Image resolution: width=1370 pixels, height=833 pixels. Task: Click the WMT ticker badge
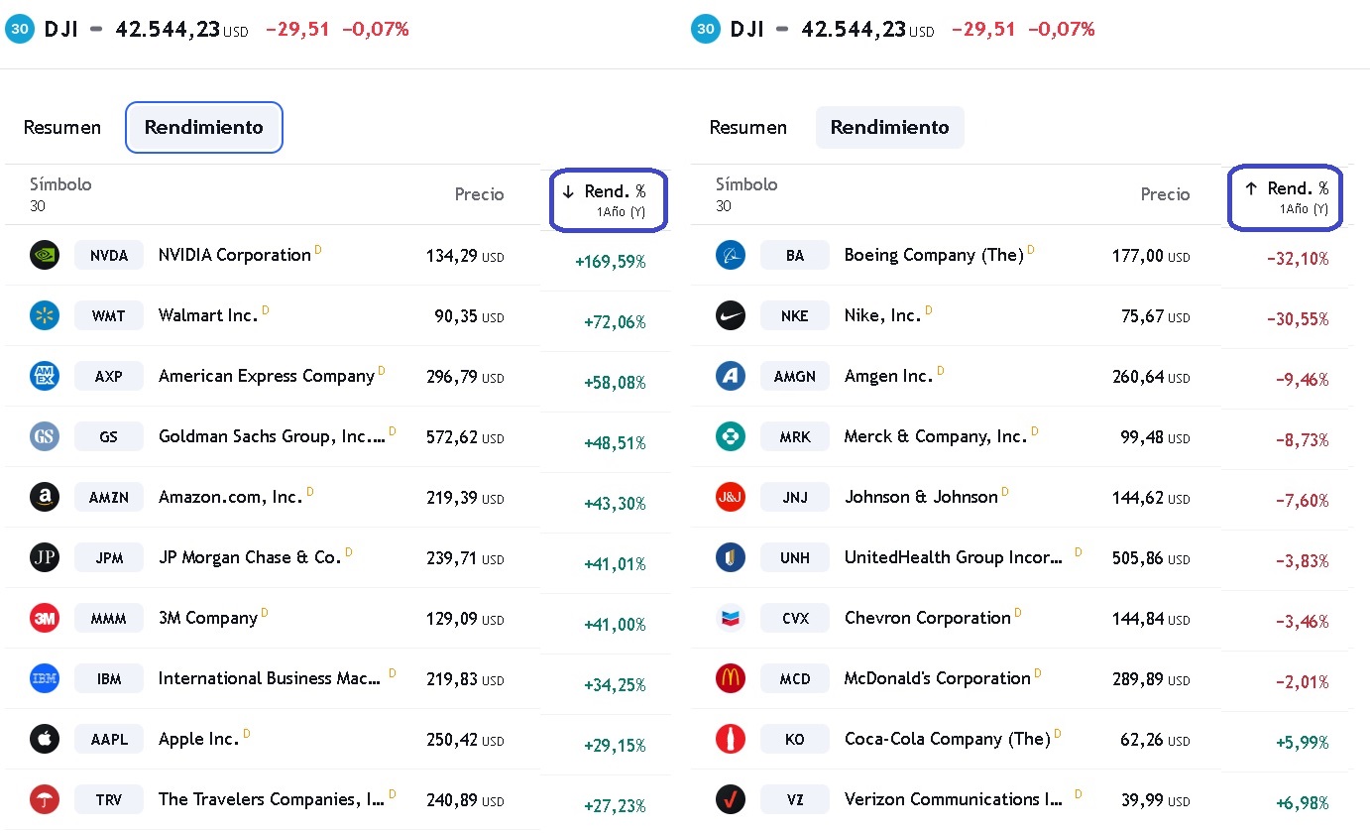point(109,315)
